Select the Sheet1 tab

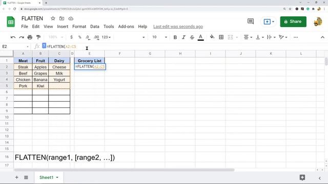[49, 177]
